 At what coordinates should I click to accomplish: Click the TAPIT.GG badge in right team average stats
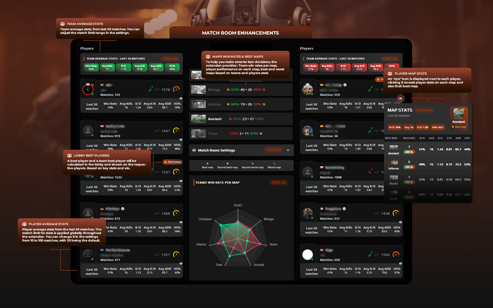coord(389,59)
